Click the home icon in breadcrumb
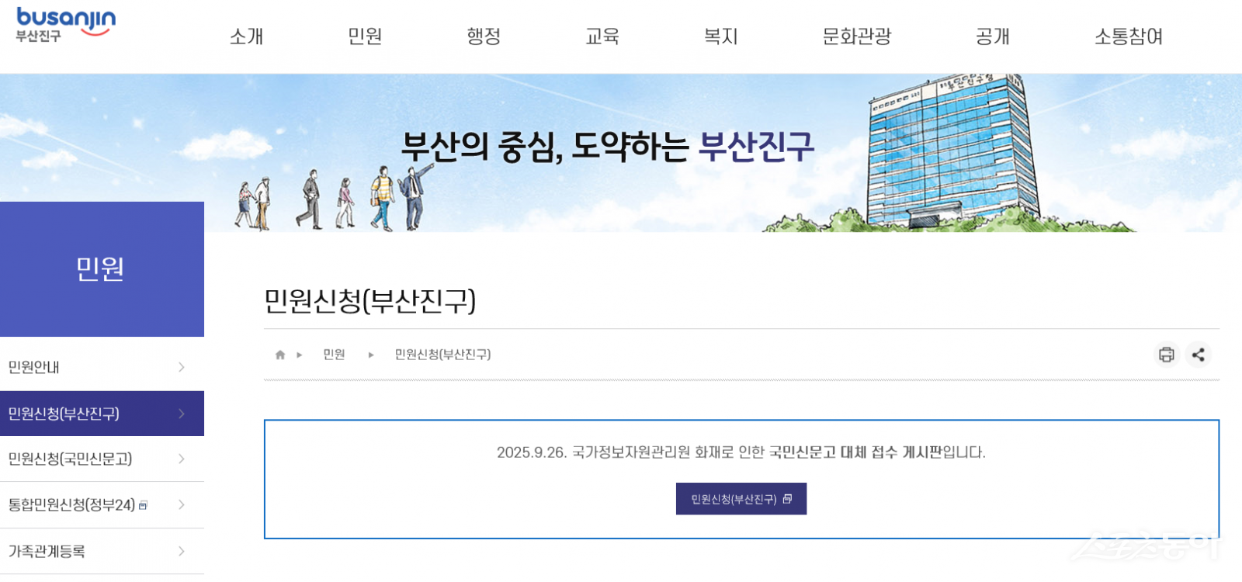Screen dimensions: 1242x582 280,355
